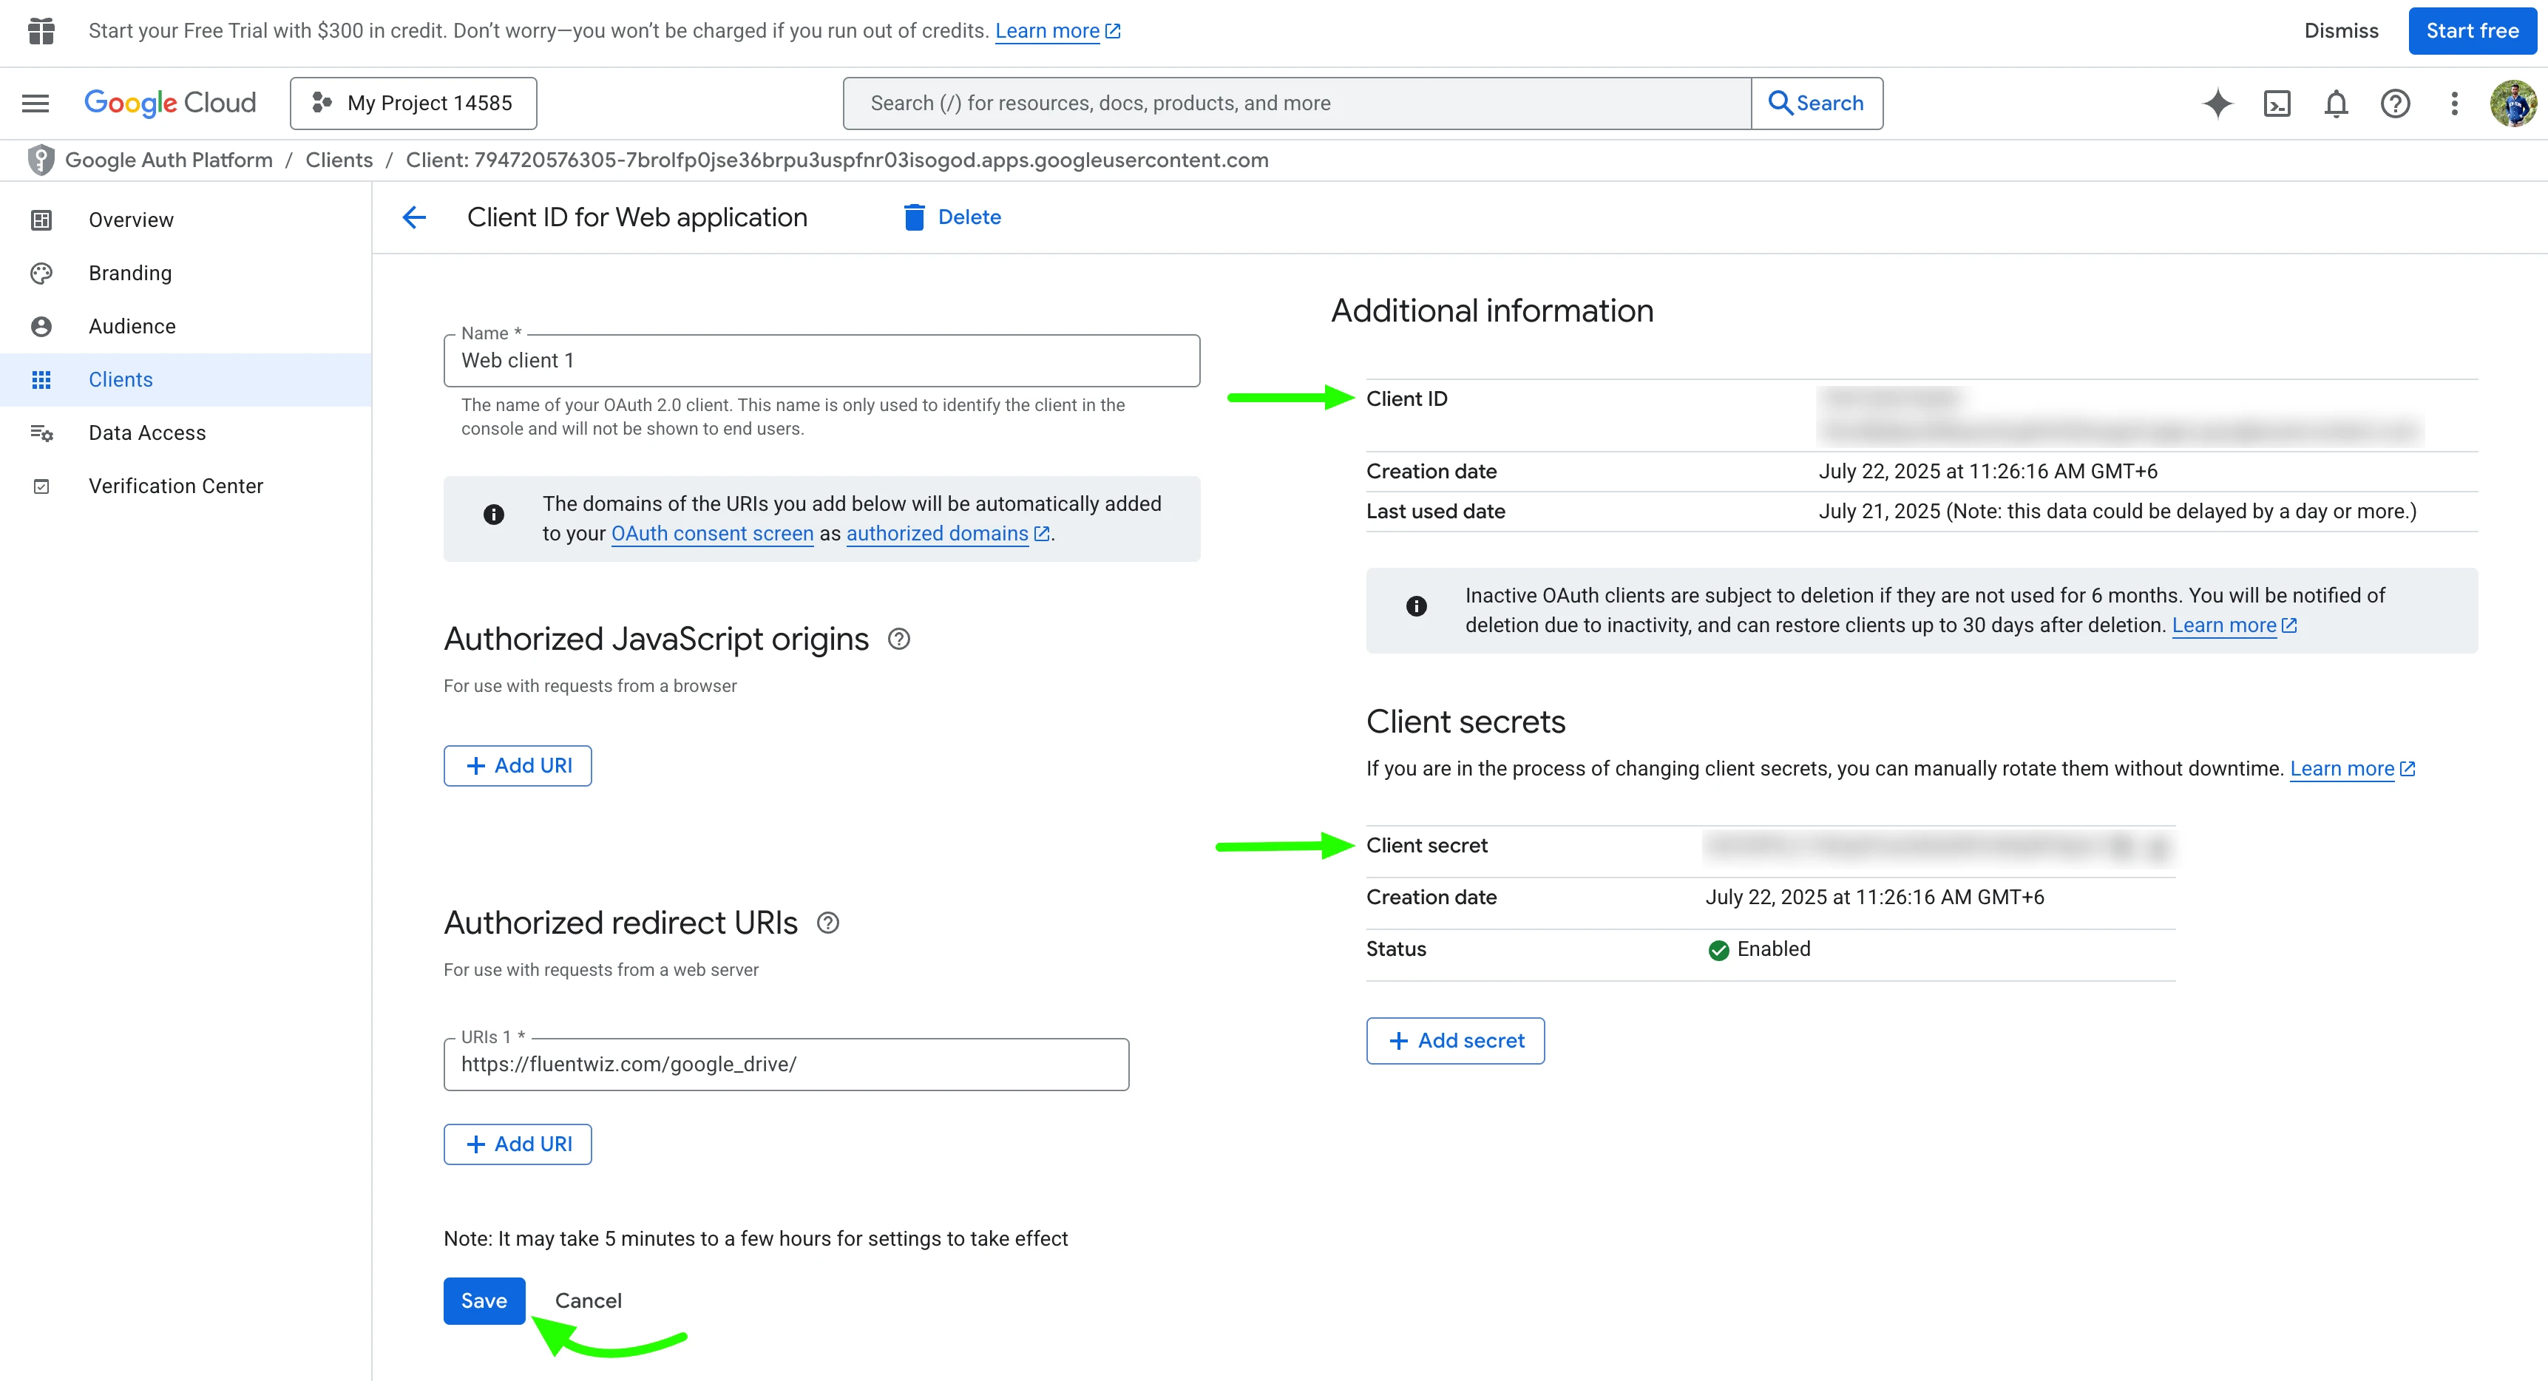
Task: Click the Save button
Action: tap(484, 1301)
